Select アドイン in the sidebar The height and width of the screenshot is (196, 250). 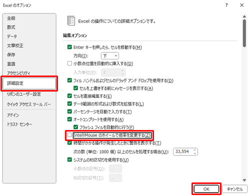pos(13,115)
